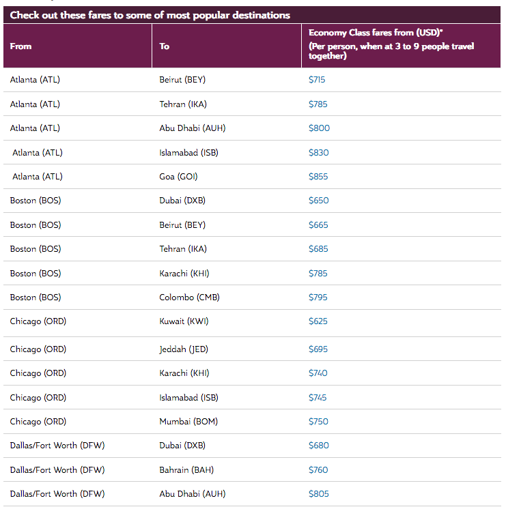The width and height of the screenshot is (506, 507).
Task: Open the $785 Atlanta to Tehran fare
Action: [x=318, y=104]
